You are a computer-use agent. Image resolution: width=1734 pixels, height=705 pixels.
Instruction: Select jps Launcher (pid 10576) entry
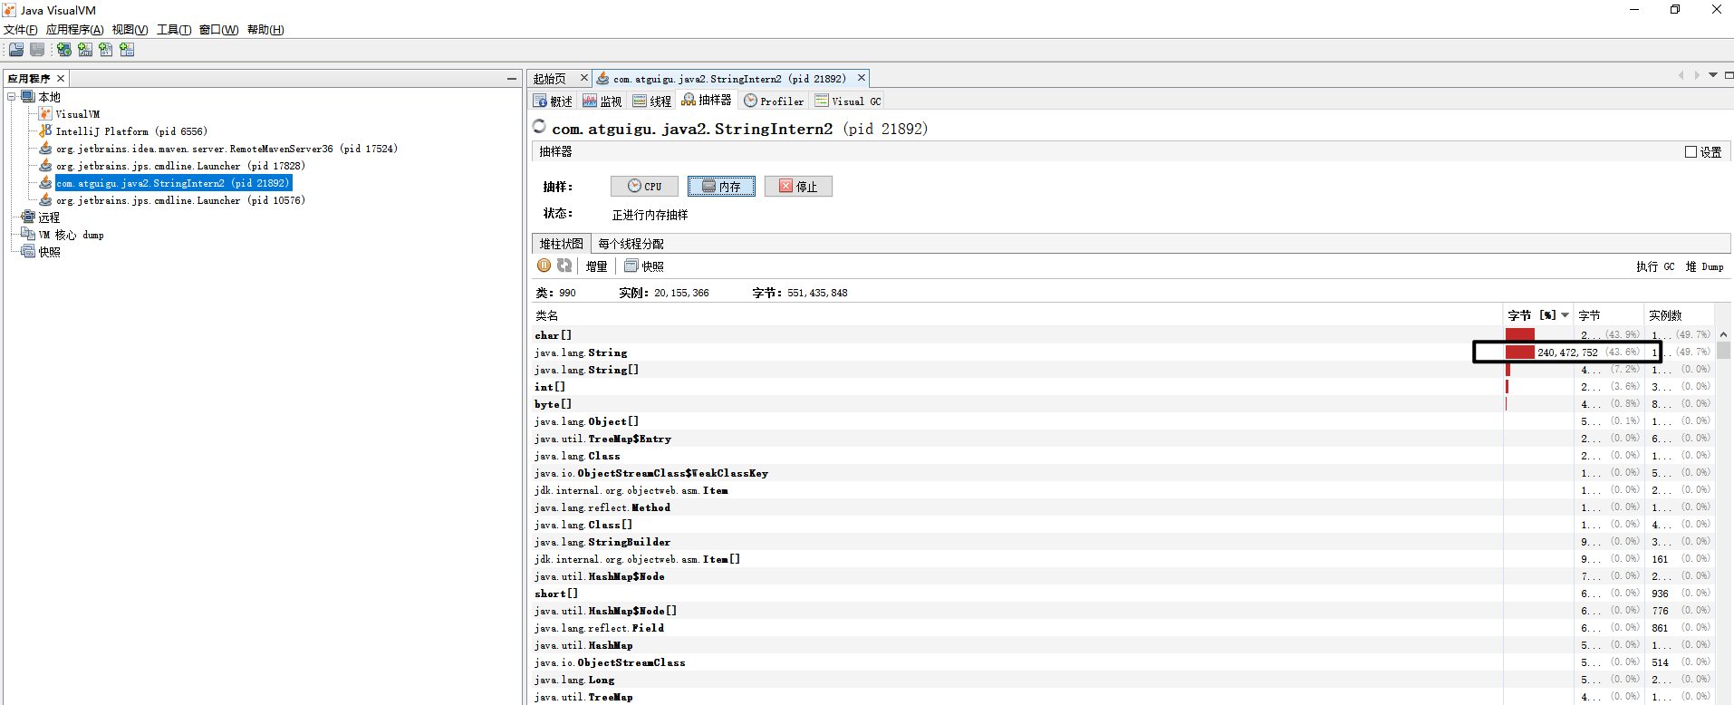tap(180, 200)
